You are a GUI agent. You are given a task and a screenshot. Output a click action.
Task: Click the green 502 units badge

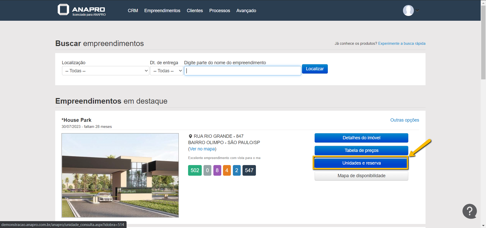[195, 170]
